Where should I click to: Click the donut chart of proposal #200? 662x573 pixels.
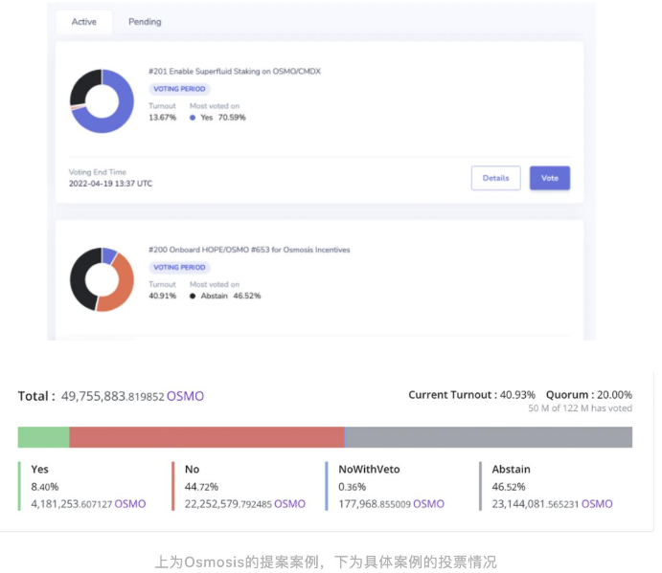[102, 279]
